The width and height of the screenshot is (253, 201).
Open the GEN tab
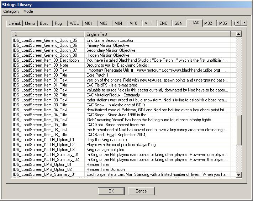(178, 23)
